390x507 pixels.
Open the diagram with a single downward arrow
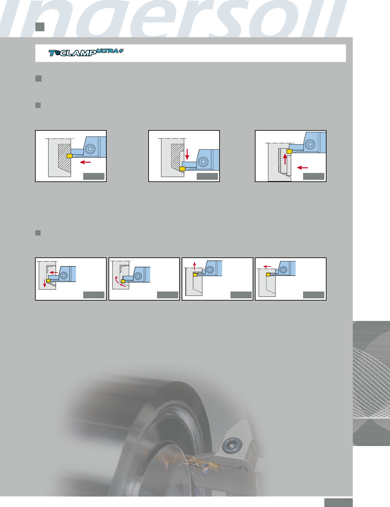click(184, 156)
